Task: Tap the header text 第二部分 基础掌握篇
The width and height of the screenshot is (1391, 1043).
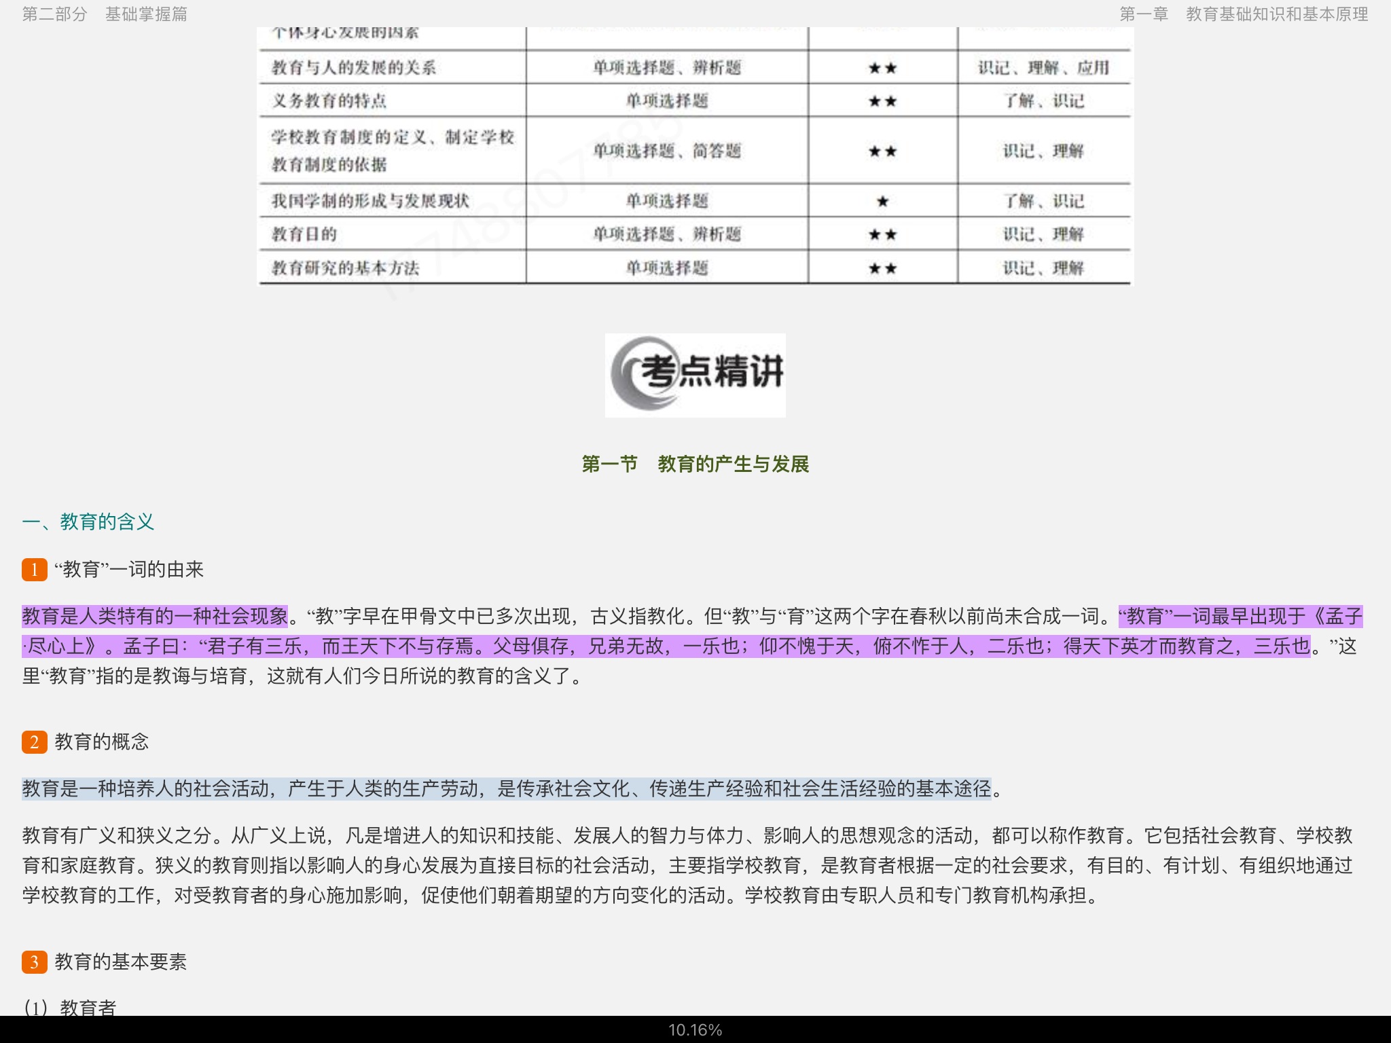Action: [x=105, y=14]
